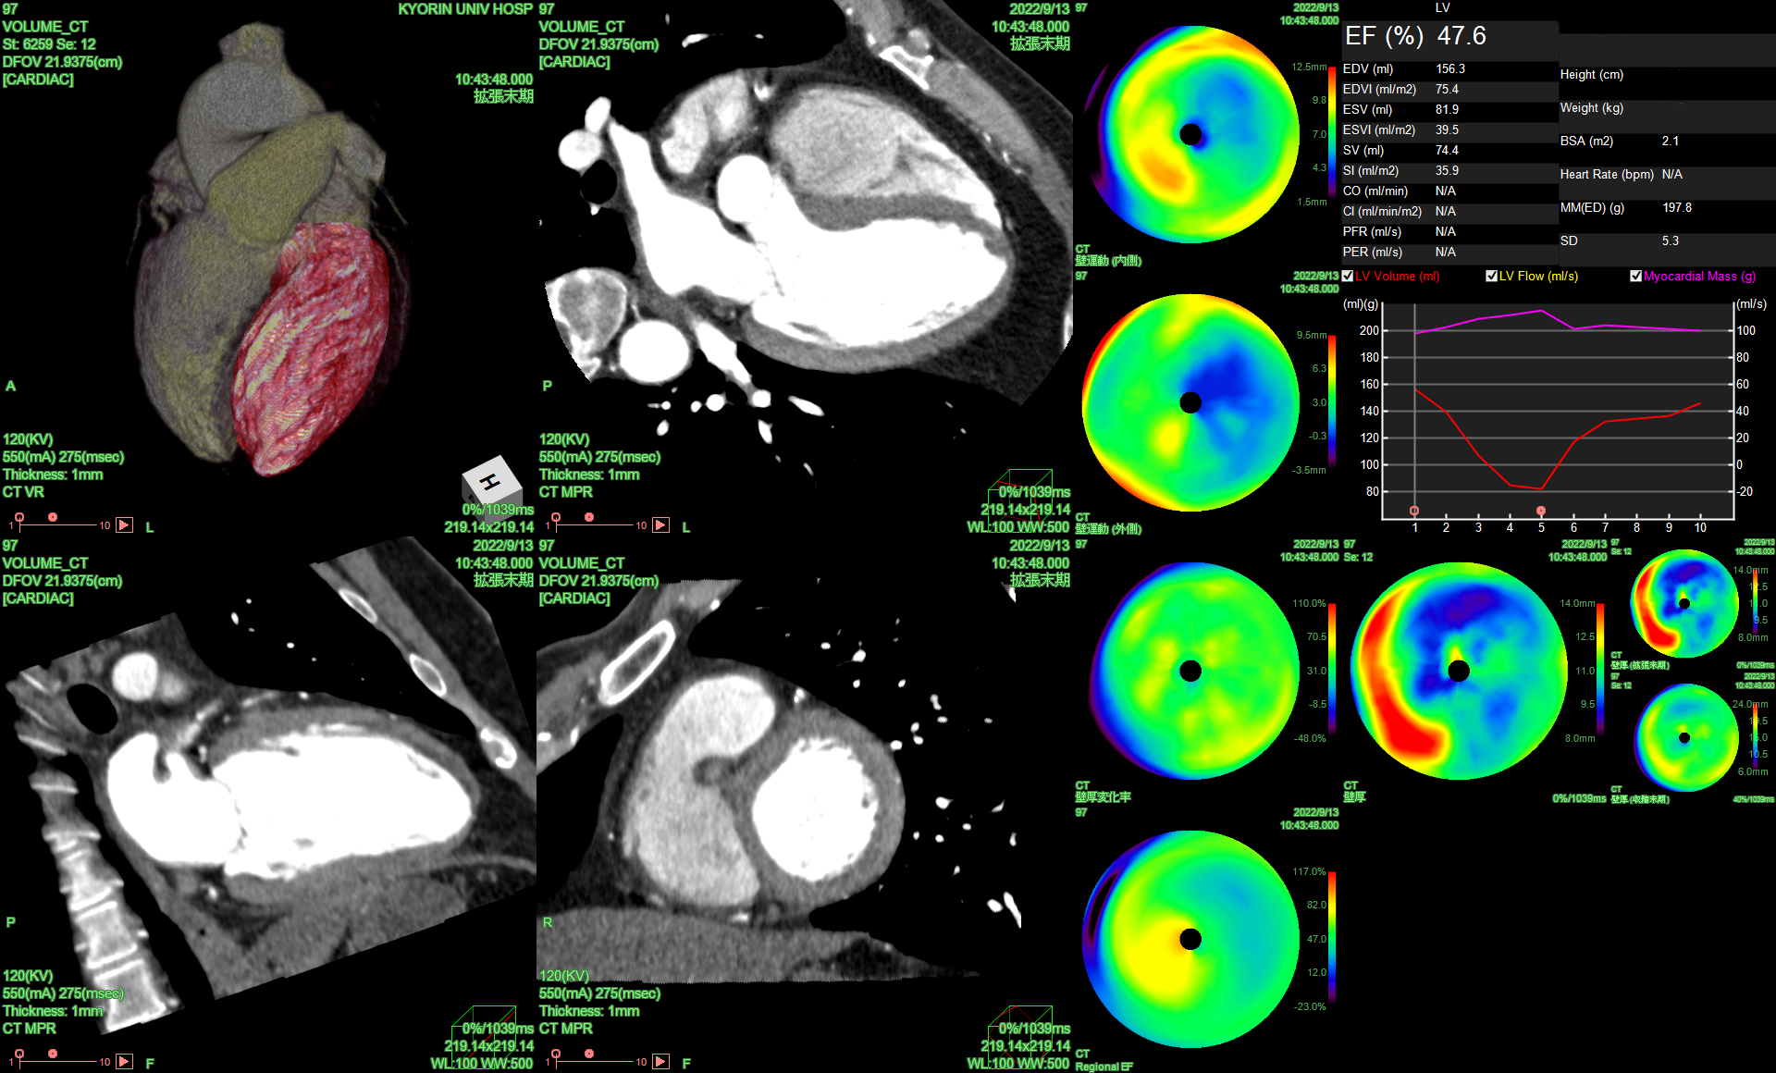Image resolution: width=1776 pixels, height=1073 pixels.
Task: Open the end-diastole wall thickness thumbnail
Action: pos(1684,603)
